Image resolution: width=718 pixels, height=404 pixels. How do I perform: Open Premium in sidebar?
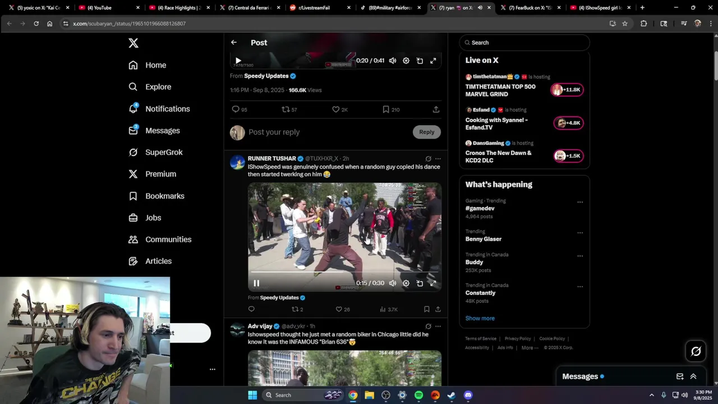click(152, 174)
